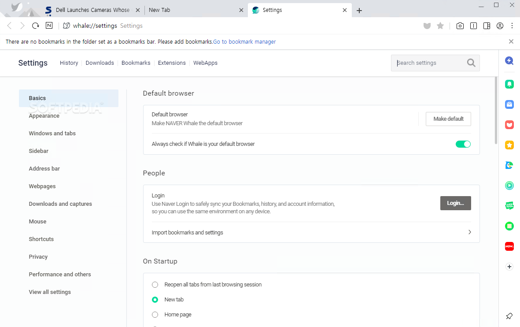Open the Extensions section
The width and height of the screenshot is (520, 327).
(172, 63)
